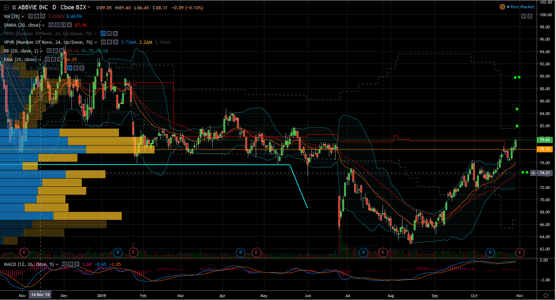
Task: Open SMMA indicator source code braces icon
Action: pos(63,25)
